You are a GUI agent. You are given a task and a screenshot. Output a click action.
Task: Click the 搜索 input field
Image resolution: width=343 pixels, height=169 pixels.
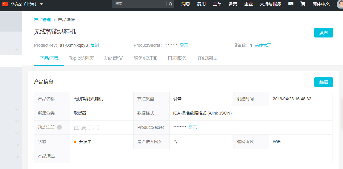click(x=139, y=4)
